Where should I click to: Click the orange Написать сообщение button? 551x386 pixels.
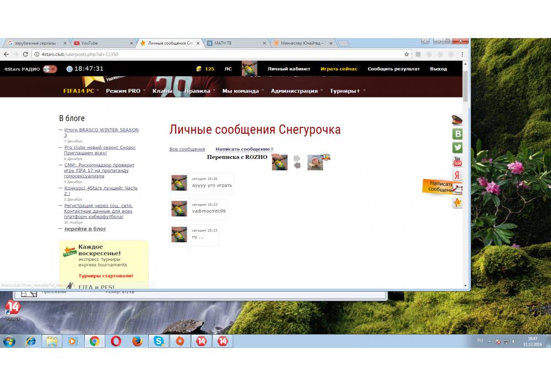(441, 186)
